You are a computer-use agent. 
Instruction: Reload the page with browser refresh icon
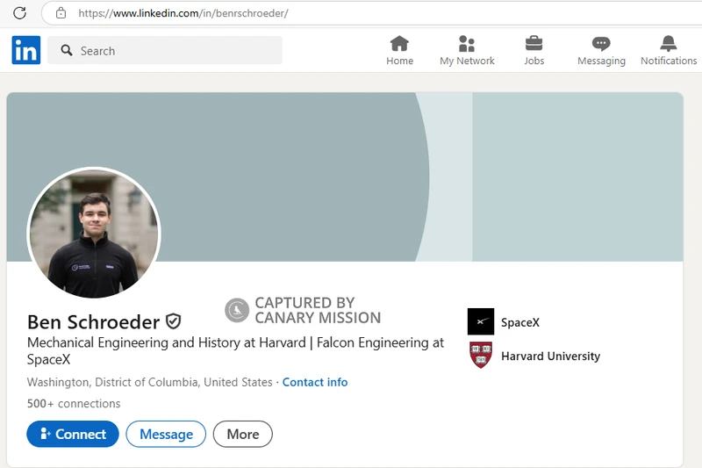click(x=19, y=13)
